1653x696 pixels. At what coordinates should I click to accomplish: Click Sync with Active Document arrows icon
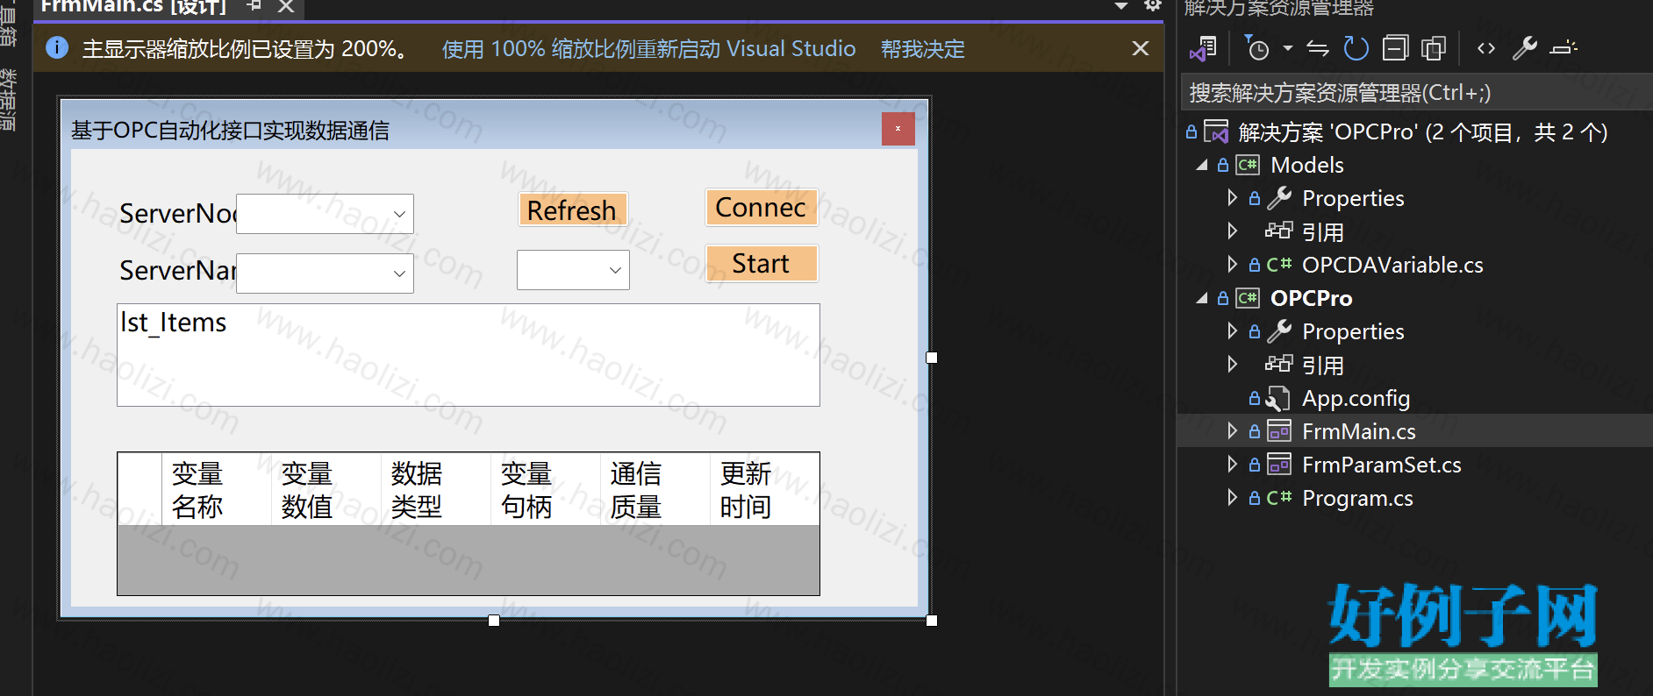click(1318, 48)
